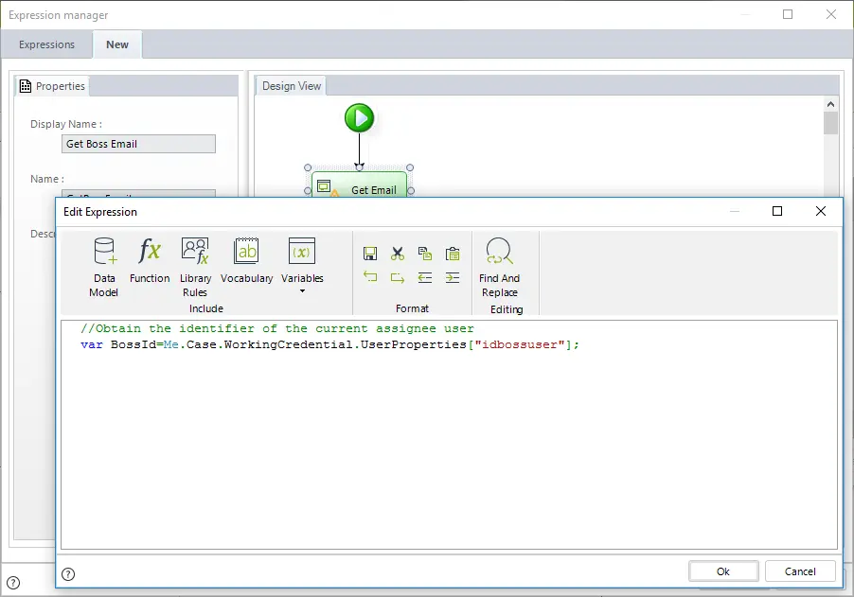Click the Copy icon
Viewport: 854px width, 597px height.
click(425, 253)
